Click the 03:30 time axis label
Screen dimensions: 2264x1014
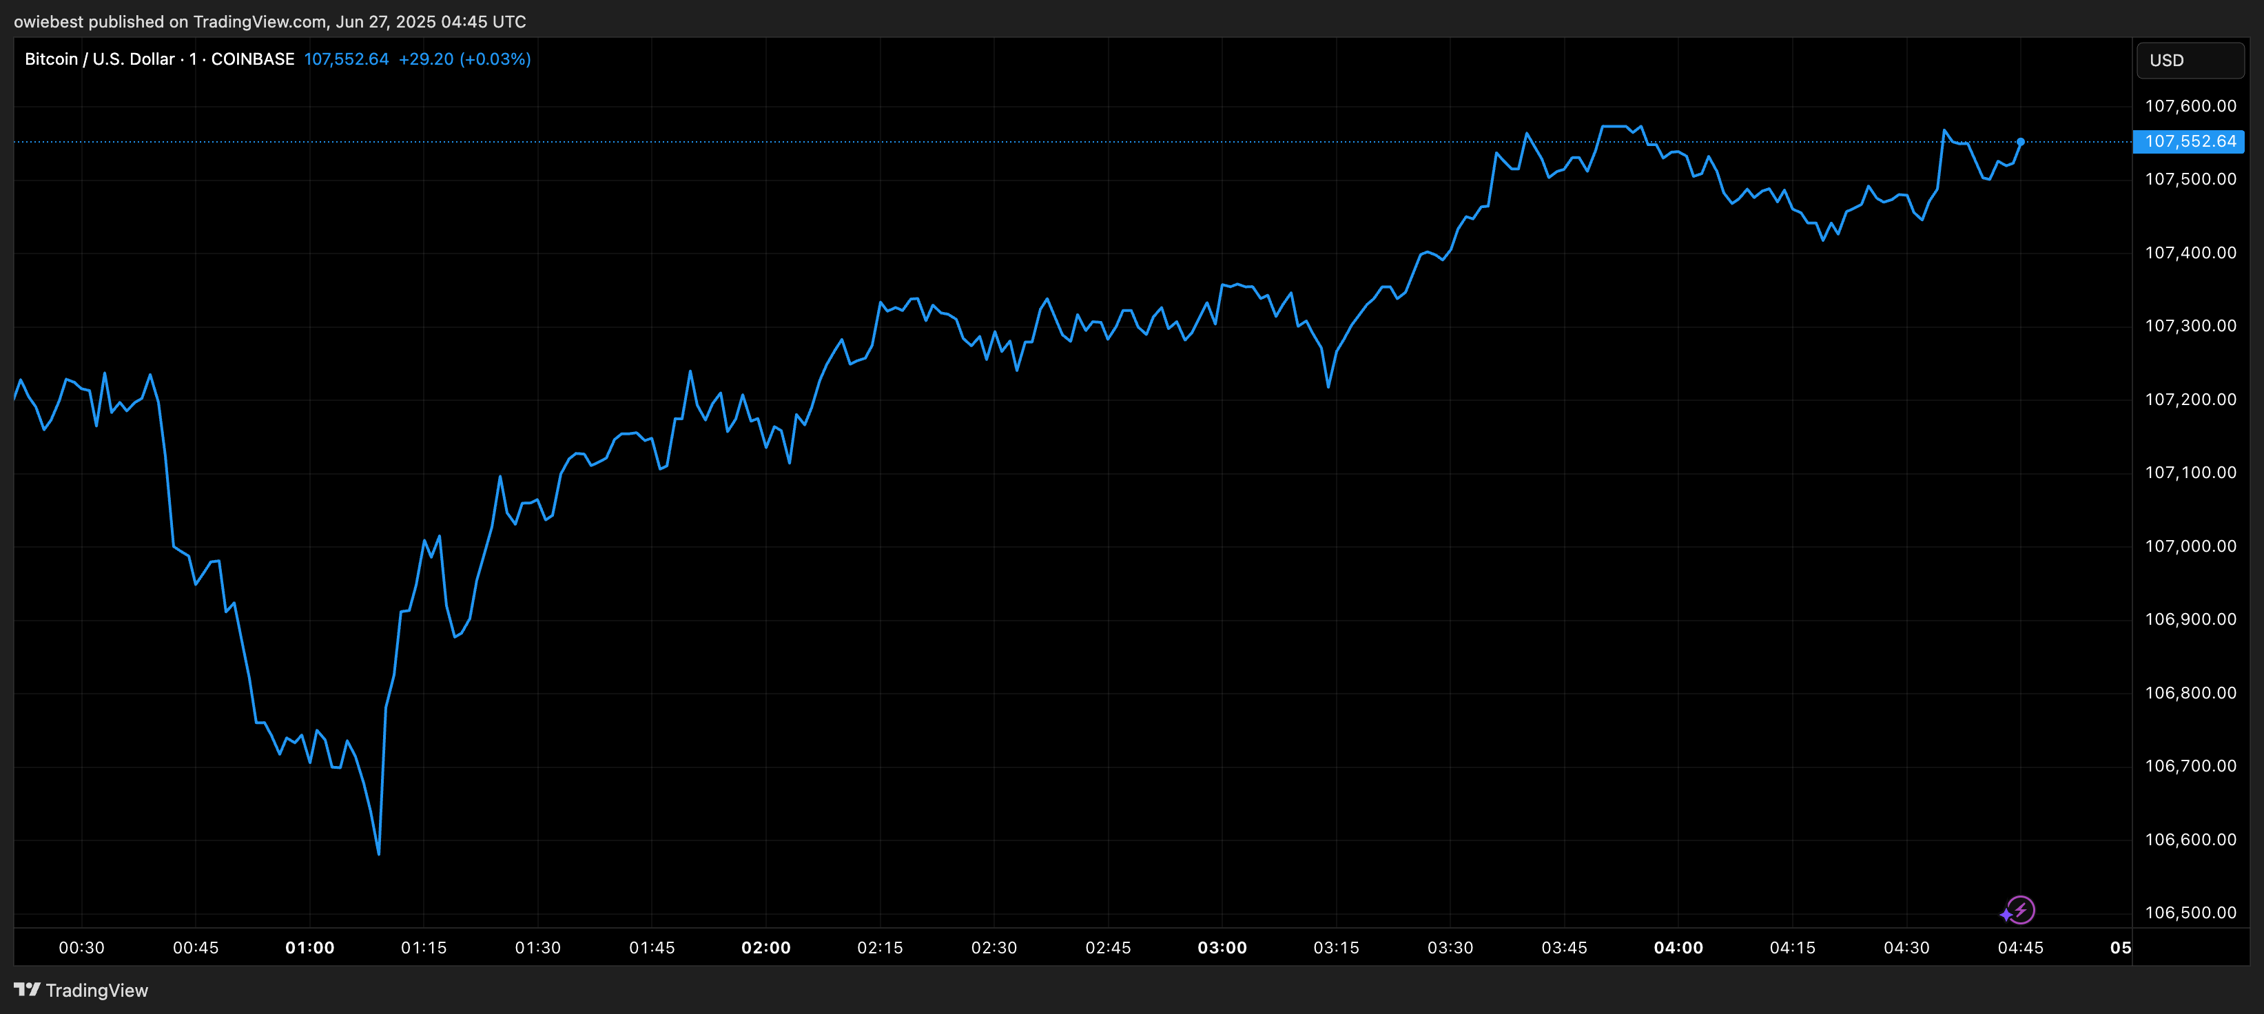coord(1450,948)
